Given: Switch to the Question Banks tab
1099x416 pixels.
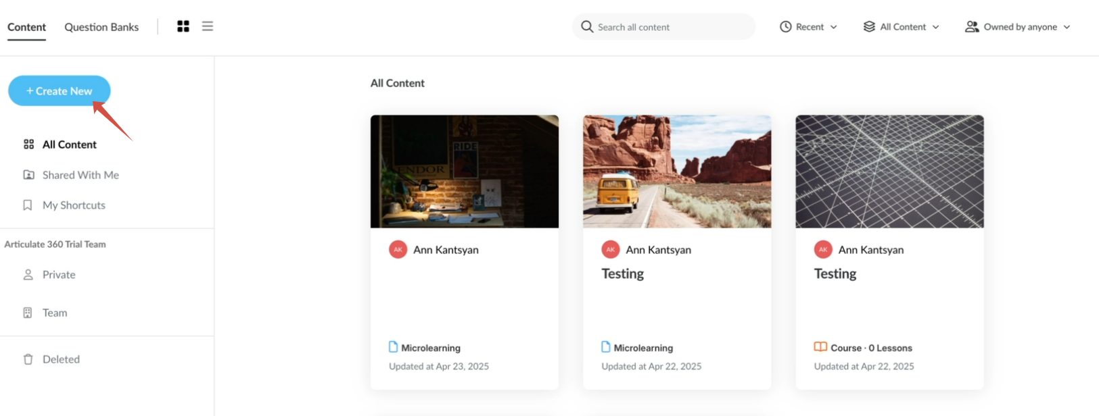Looking at the screenshot, I should pos(101,27).
